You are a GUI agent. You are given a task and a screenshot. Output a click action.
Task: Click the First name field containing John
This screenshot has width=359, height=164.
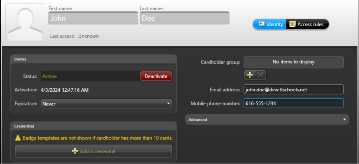93,18
